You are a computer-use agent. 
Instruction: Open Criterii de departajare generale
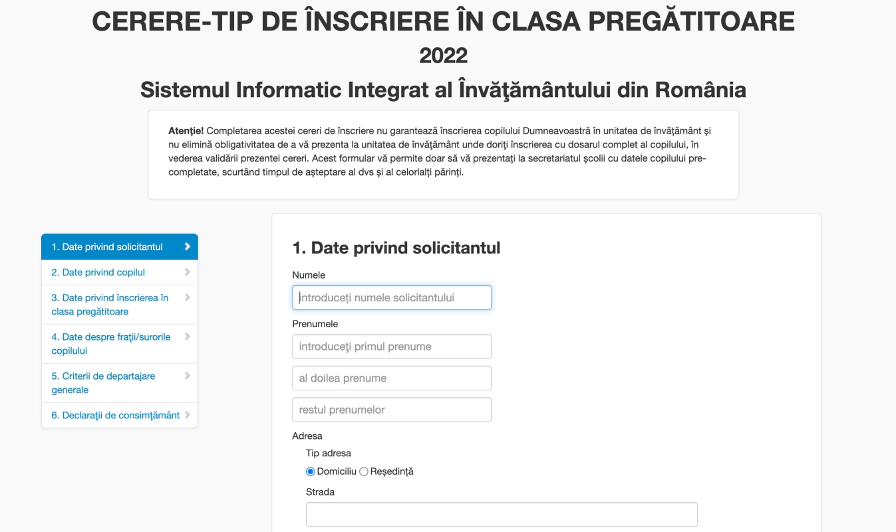click(x=120, y=383)
